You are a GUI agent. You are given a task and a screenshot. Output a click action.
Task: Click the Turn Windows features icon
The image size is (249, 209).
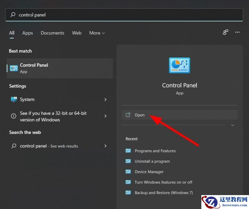pos(128,182)
